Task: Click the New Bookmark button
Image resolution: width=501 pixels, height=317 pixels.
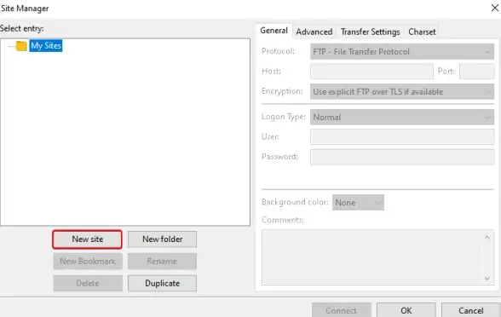Action: (88, 262)
